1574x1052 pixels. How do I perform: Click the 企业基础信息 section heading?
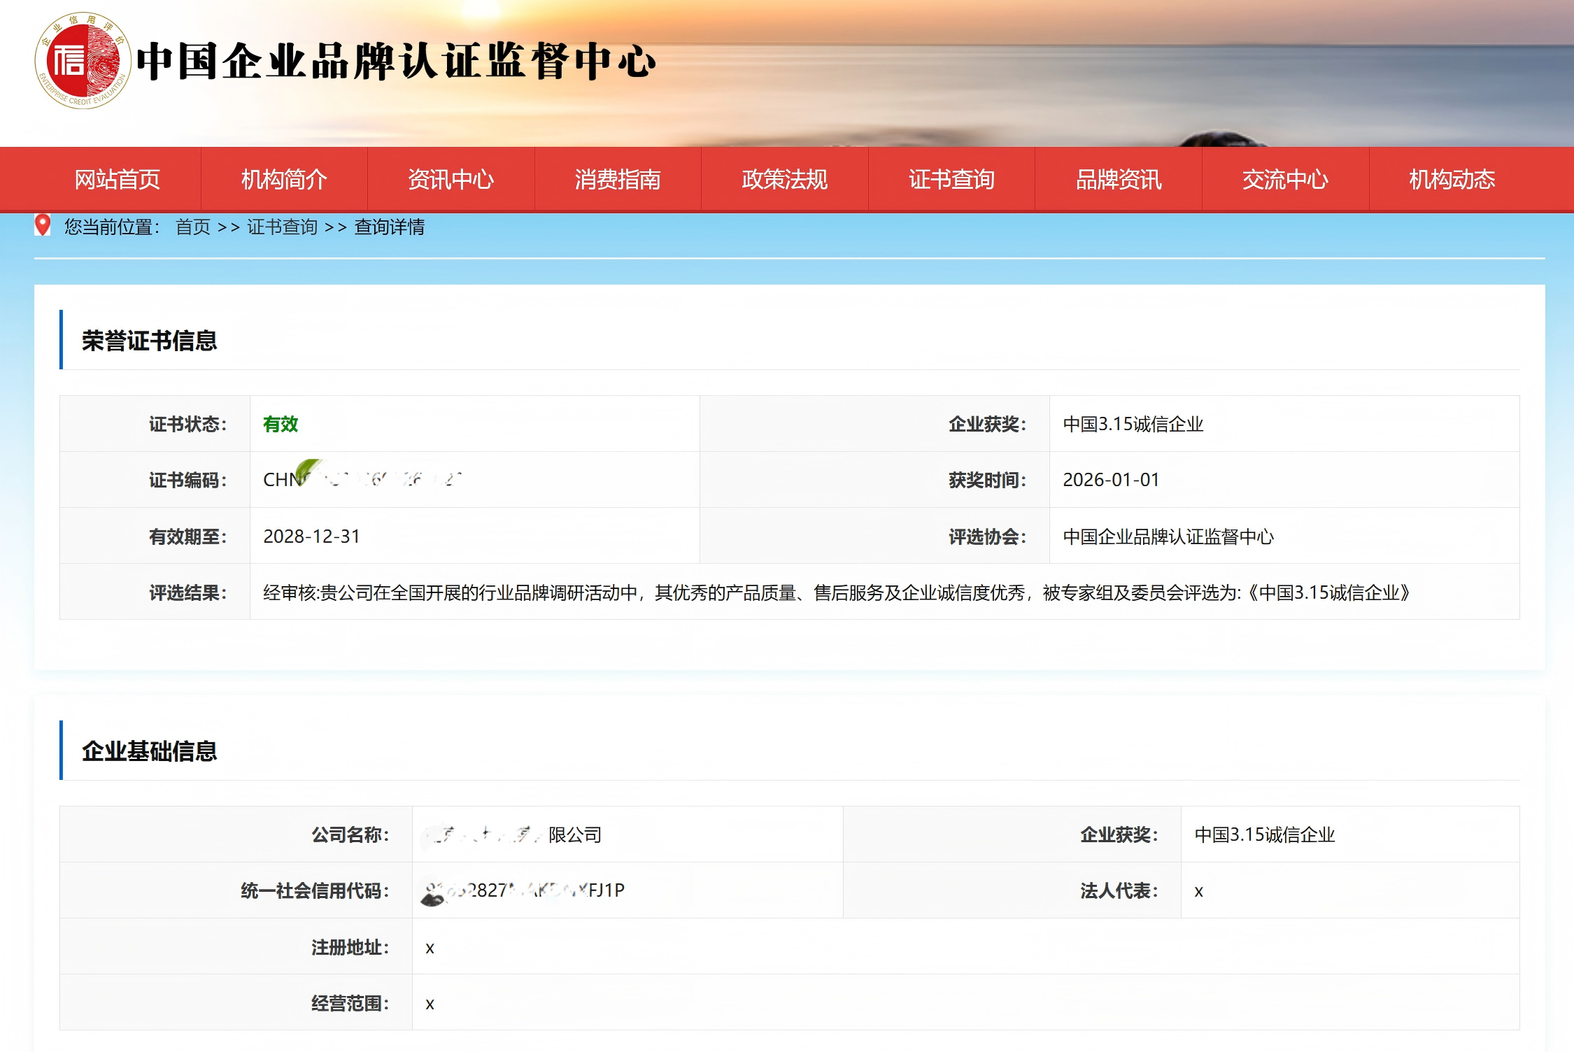point(150,751)
